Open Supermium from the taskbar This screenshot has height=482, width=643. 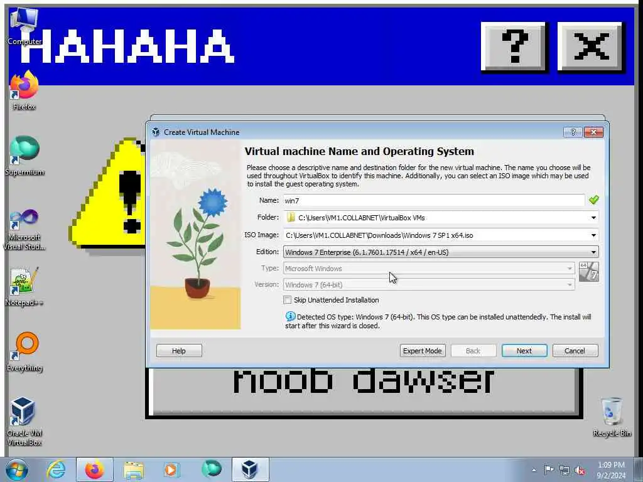click(x=211, y=469)
